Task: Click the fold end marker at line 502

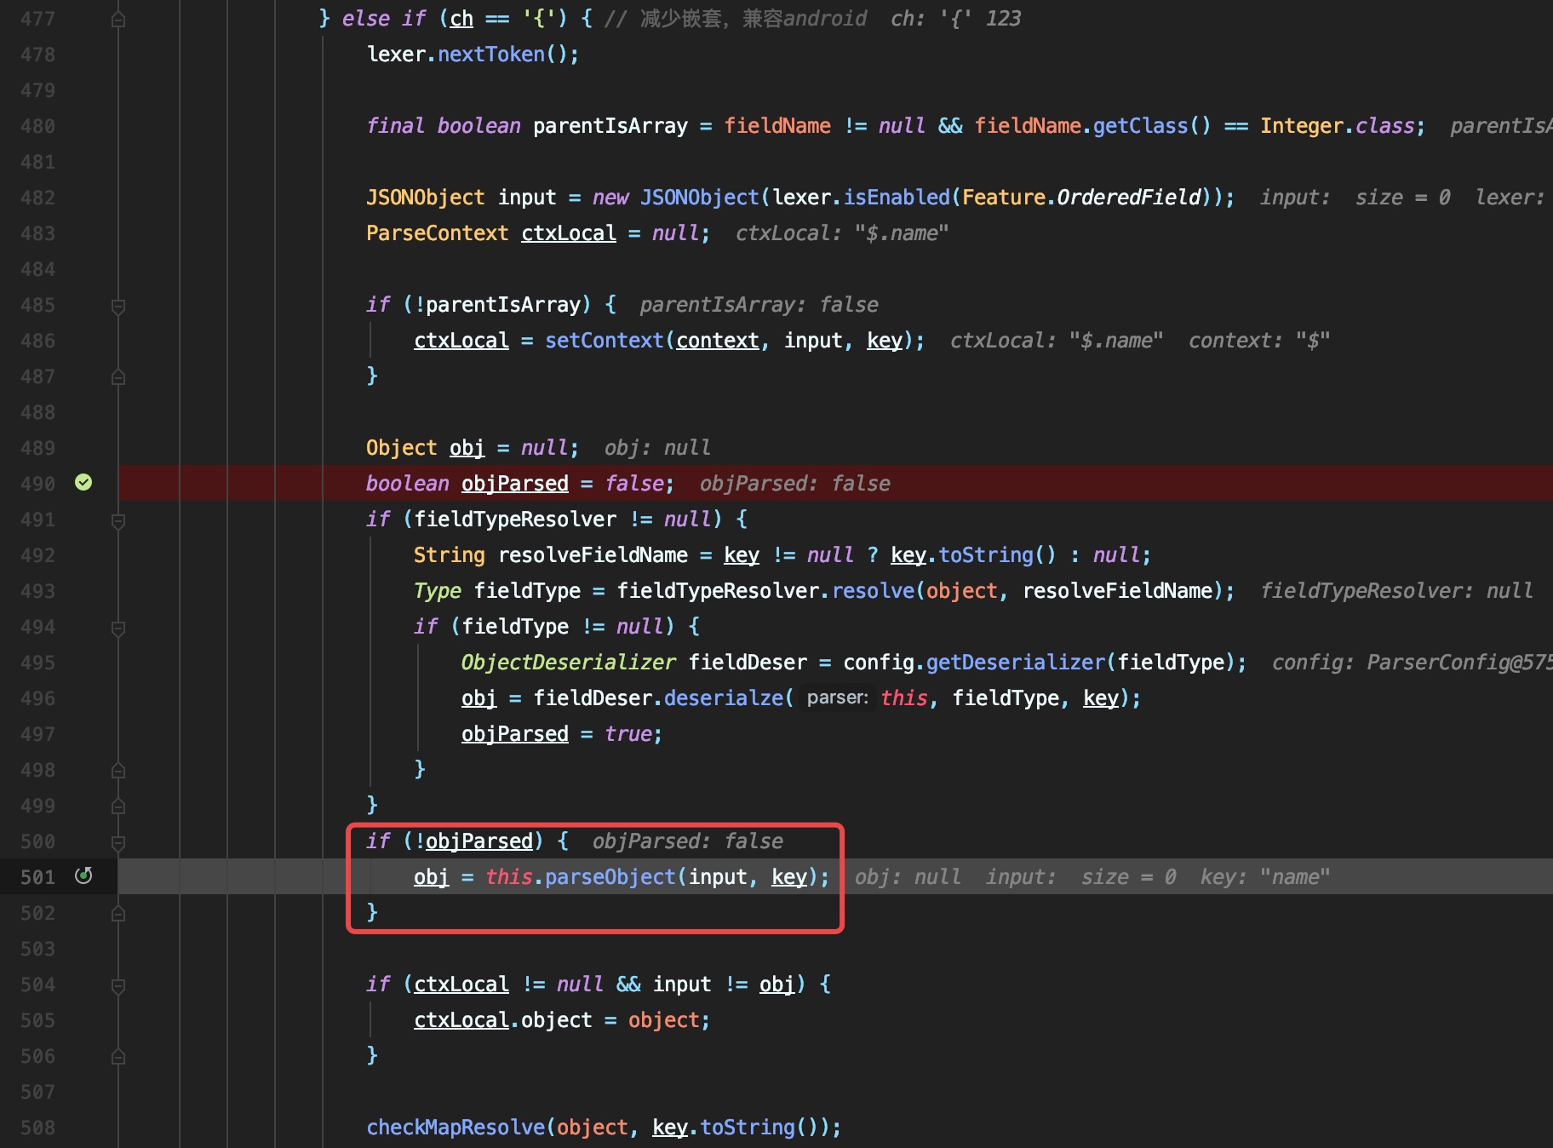Action: click(118, 913)
